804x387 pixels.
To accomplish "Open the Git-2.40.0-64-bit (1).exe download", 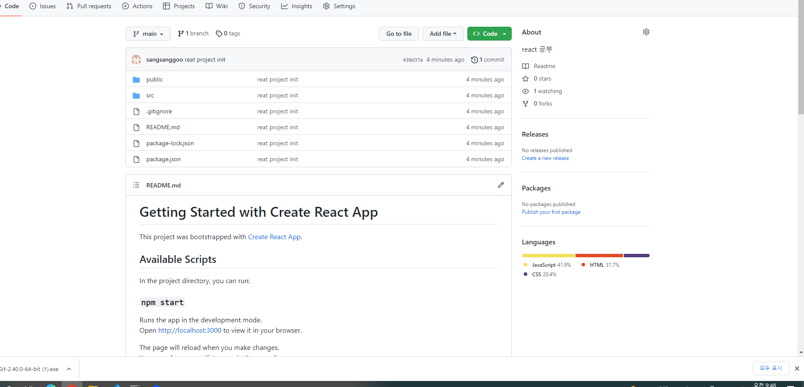I will click(x=29, y=369).
